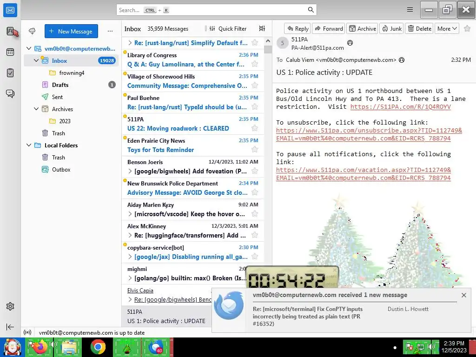
Task: Star the US 22 Moving roadwork message
Action: tap(255, 128)
